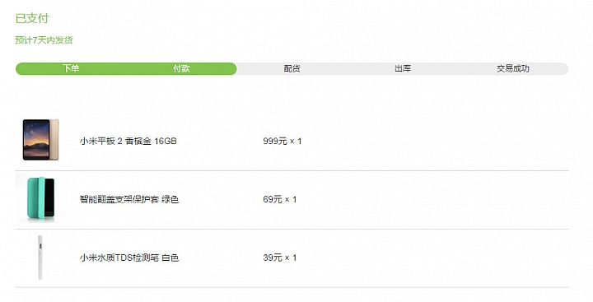
Task: Open the Mi Pad 2 tablet thumbnail
Action: (x=40, y=139)
